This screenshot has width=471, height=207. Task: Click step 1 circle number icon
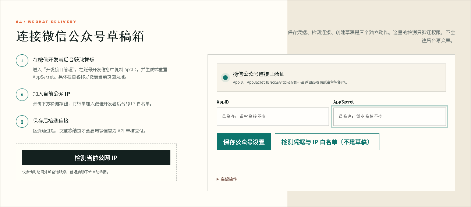[22, 61]
